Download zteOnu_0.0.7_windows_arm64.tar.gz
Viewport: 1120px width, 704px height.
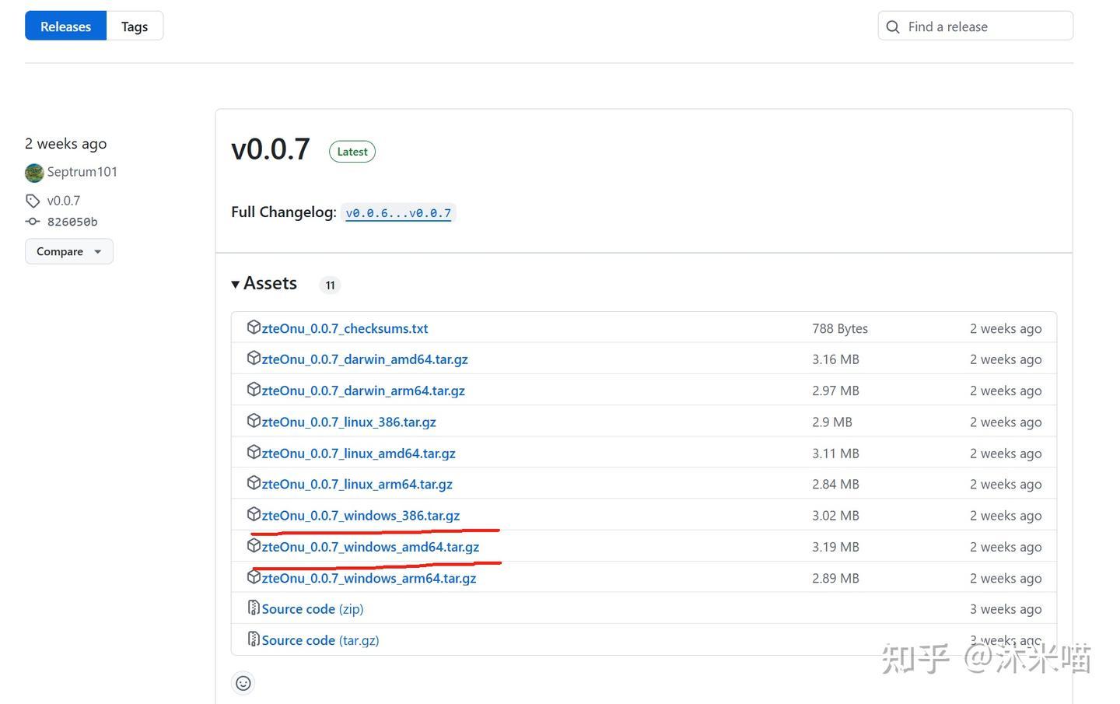pyautogui.click(x=369, y=578)
